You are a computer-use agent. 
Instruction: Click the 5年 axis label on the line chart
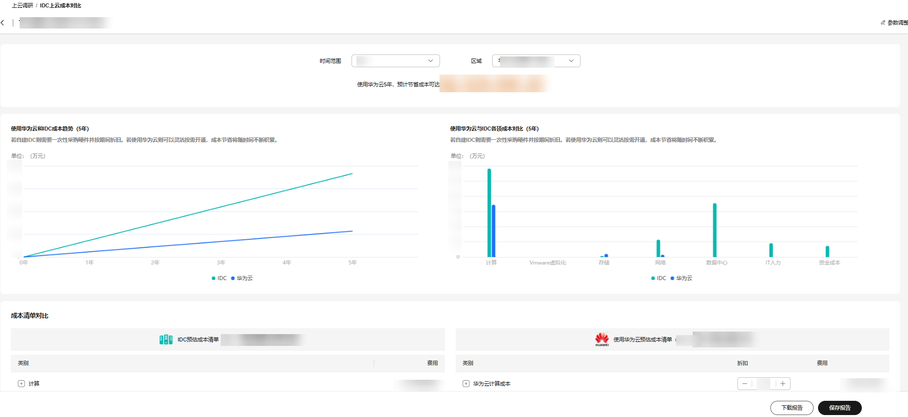[x=352, y=263]
